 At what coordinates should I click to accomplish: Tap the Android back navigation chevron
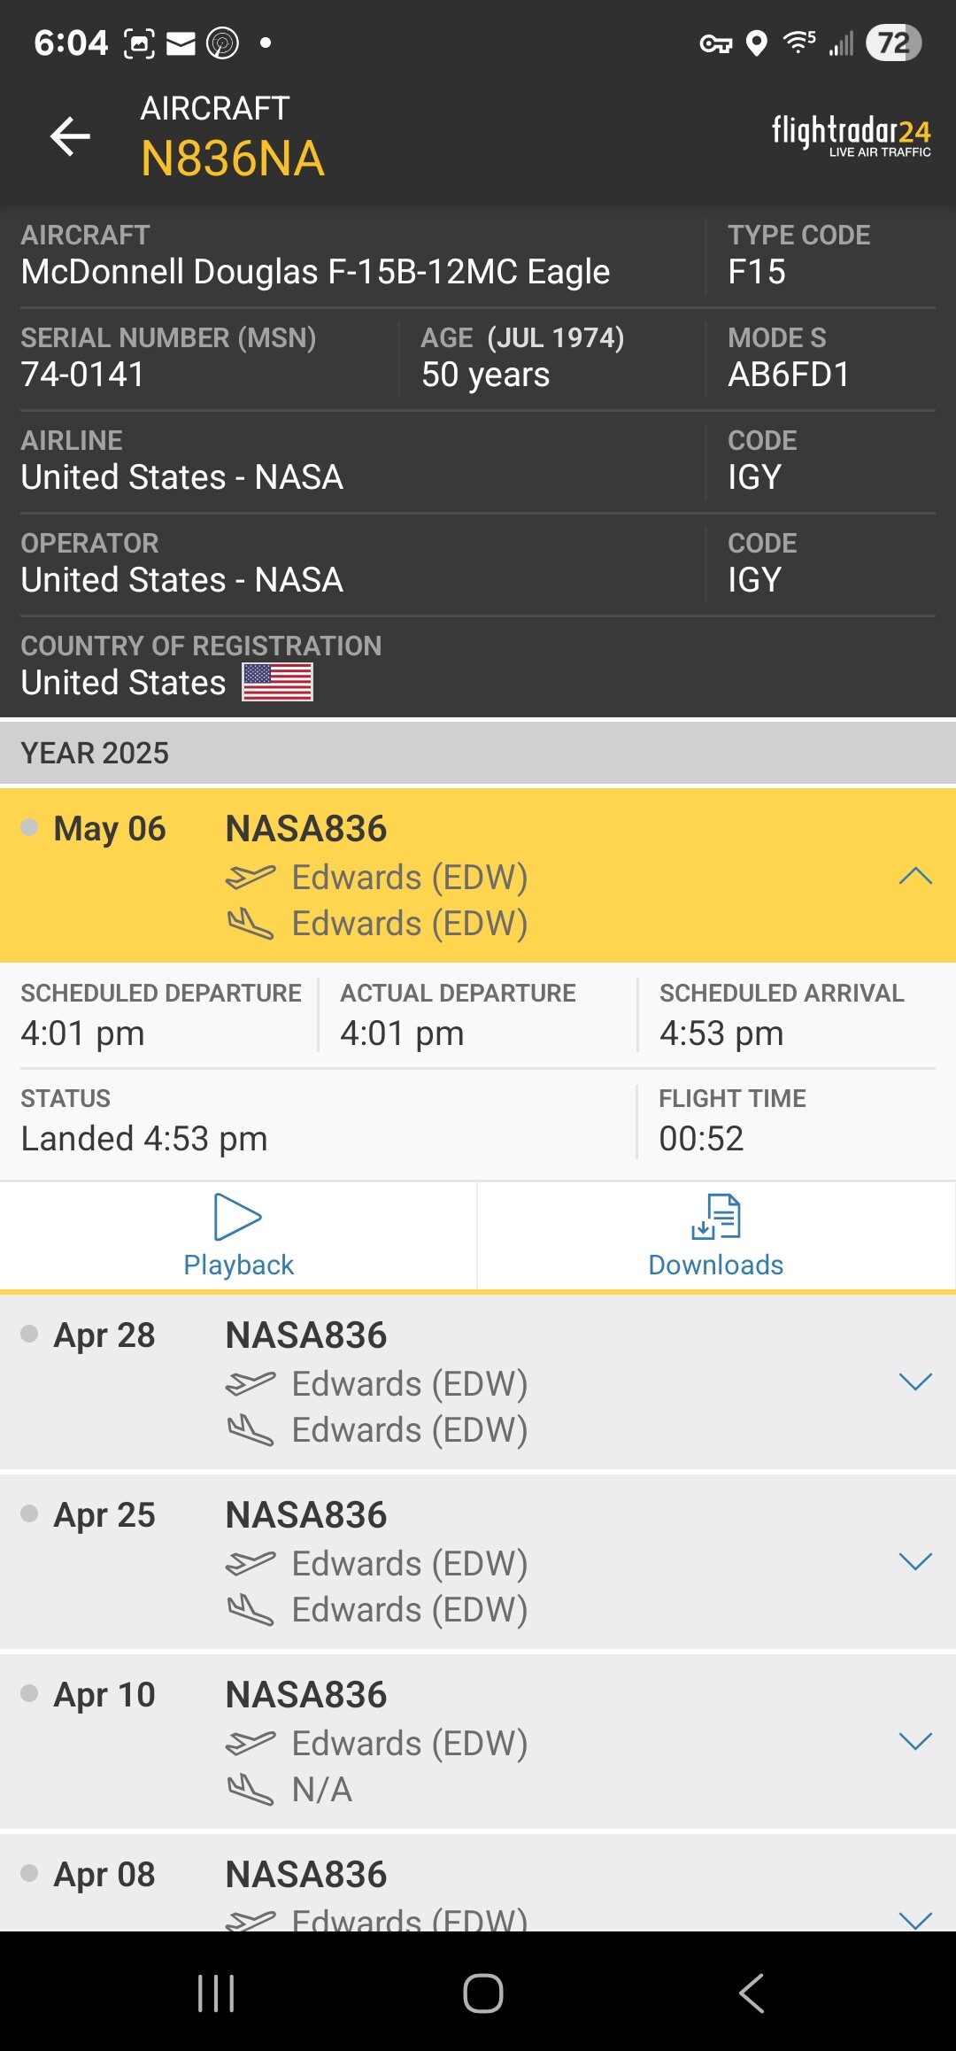(x=752, y=1993)
